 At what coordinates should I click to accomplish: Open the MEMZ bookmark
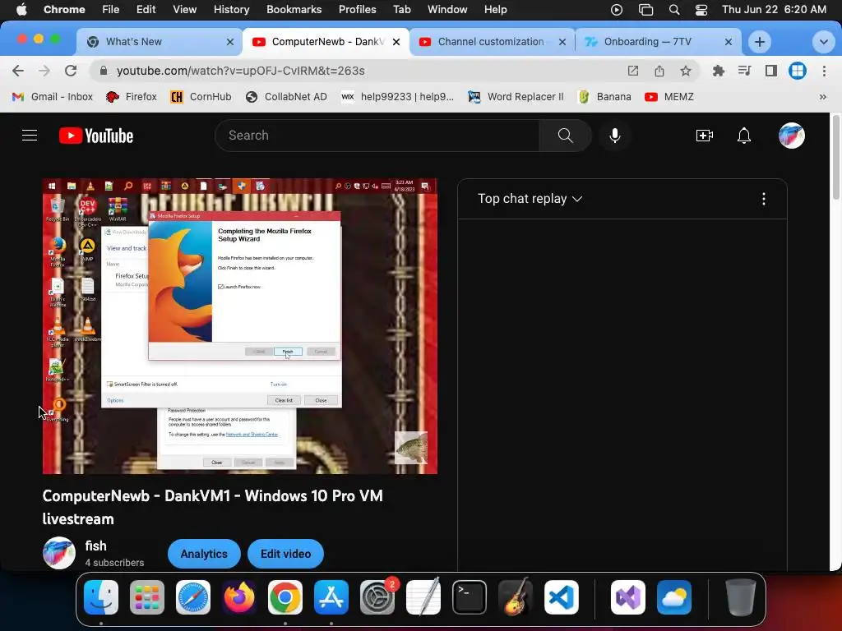point(669,97)
